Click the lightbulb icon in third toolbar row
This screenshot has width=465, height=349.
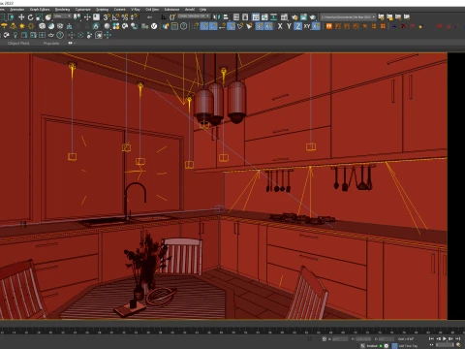15,35
